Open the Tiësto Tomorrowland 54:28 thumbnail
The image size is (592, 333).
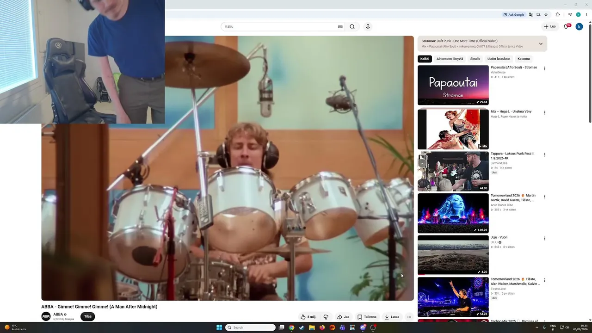(453, 297)
